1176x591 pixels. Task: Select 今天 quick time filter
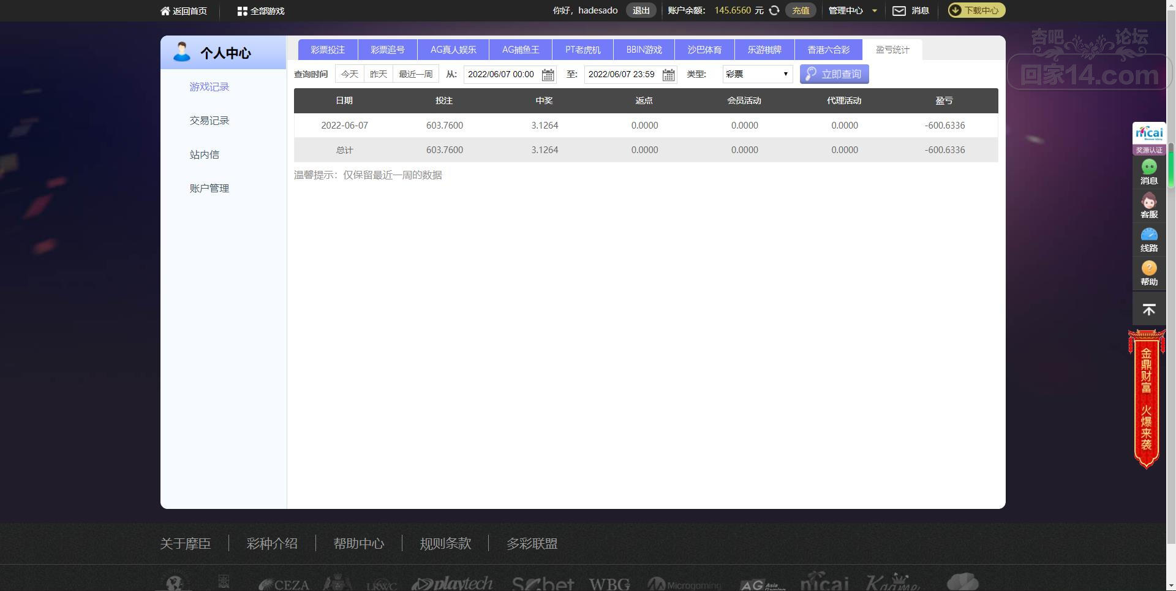[x=350, y=74]
